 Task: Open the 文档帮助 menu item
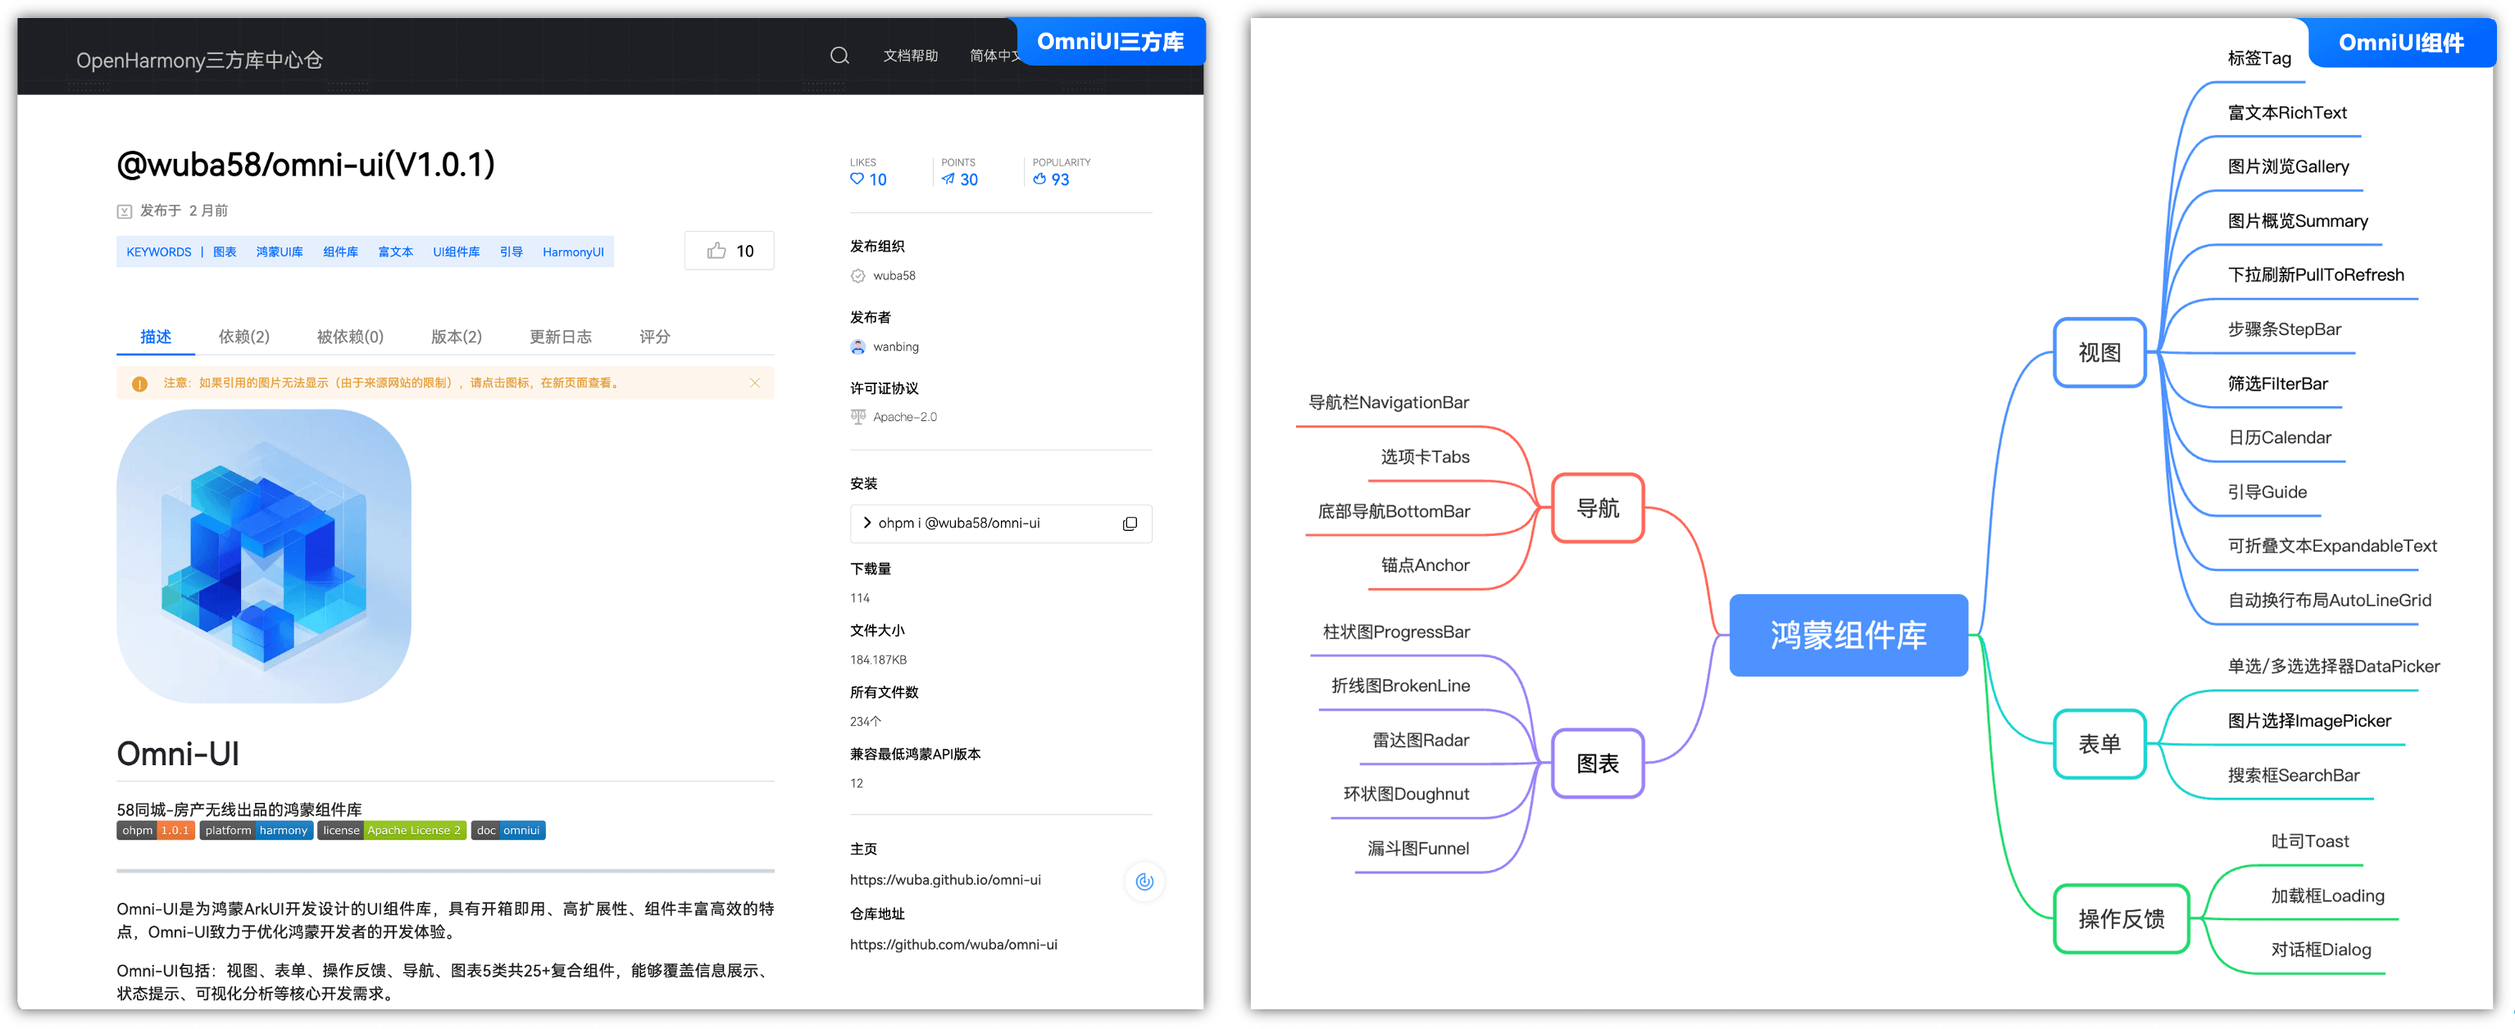[910, 56]
